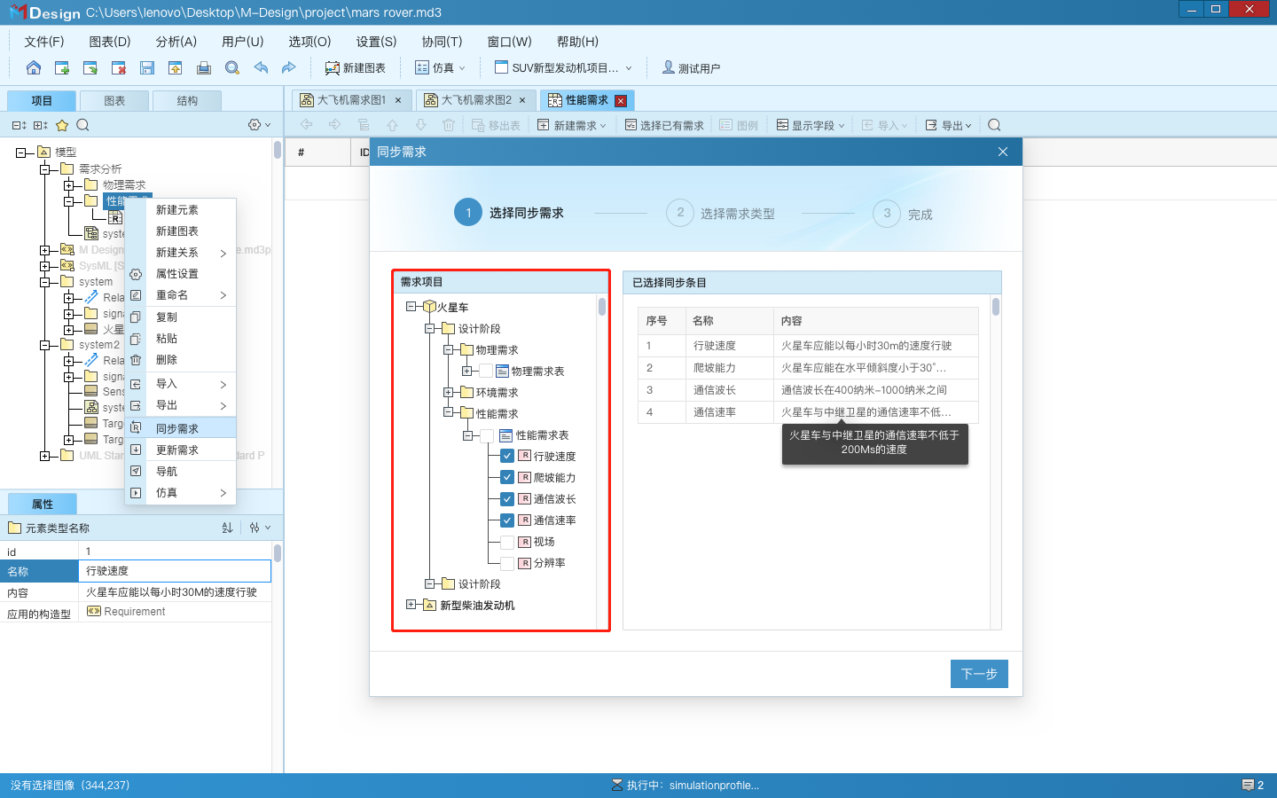The width and height of the screenshot is (1277, 798).
Task: Click the open project icon with green arrow
Action: tap(90, 67)
